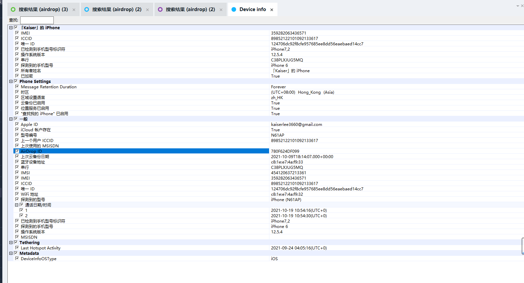524x283 pixels.
Task: Select the 上次使用的 MSISDN row
Action: (x=269, y=146)
